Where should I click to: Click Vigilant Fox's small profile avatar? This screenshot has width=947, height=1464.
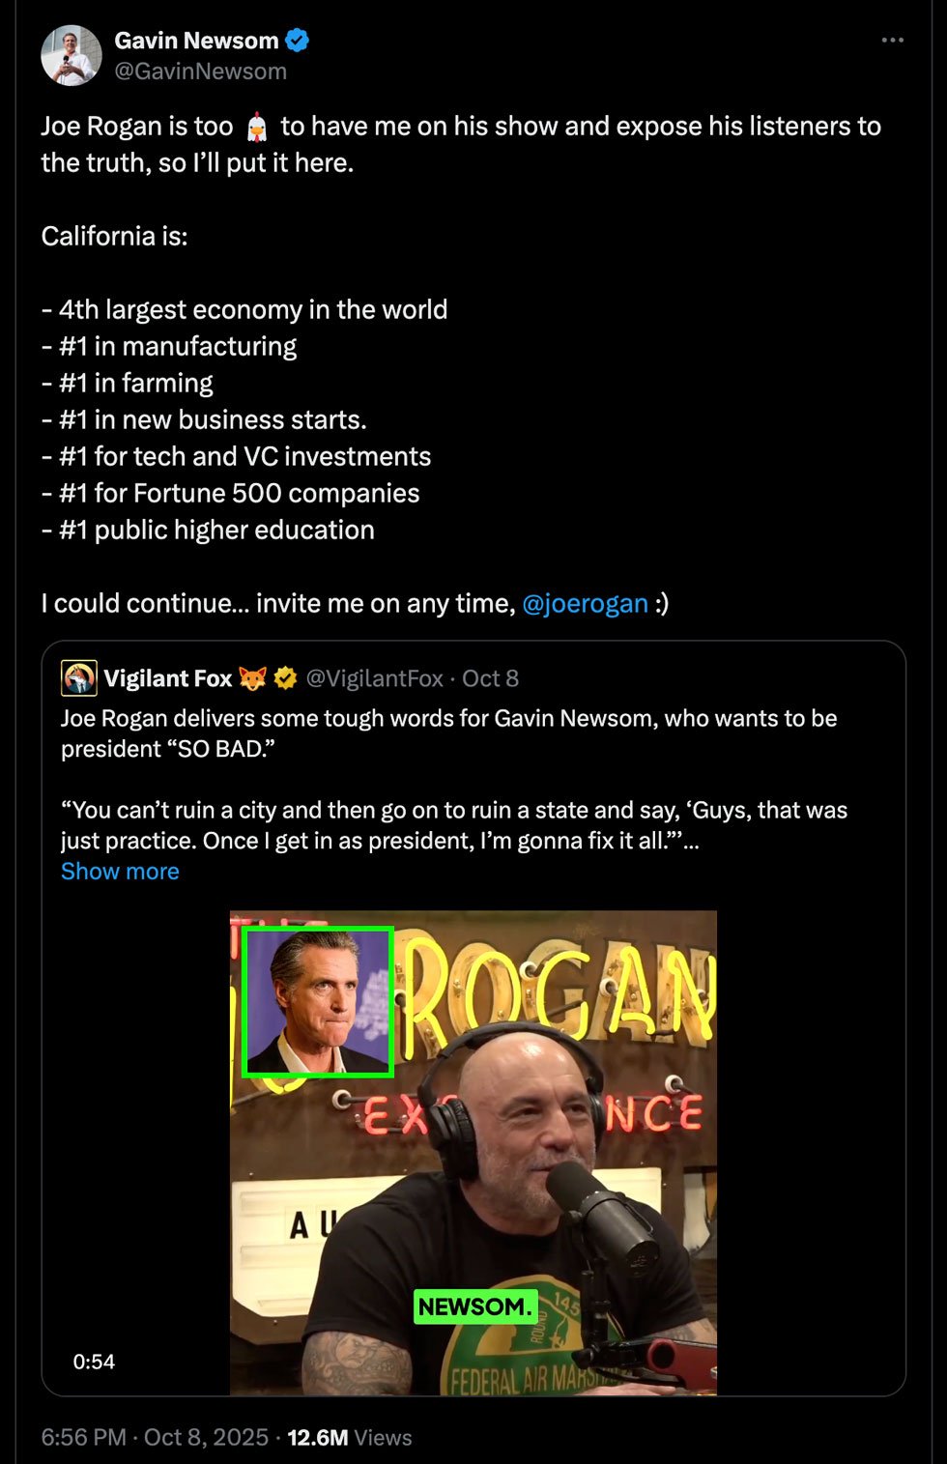(x=78, y=678)
